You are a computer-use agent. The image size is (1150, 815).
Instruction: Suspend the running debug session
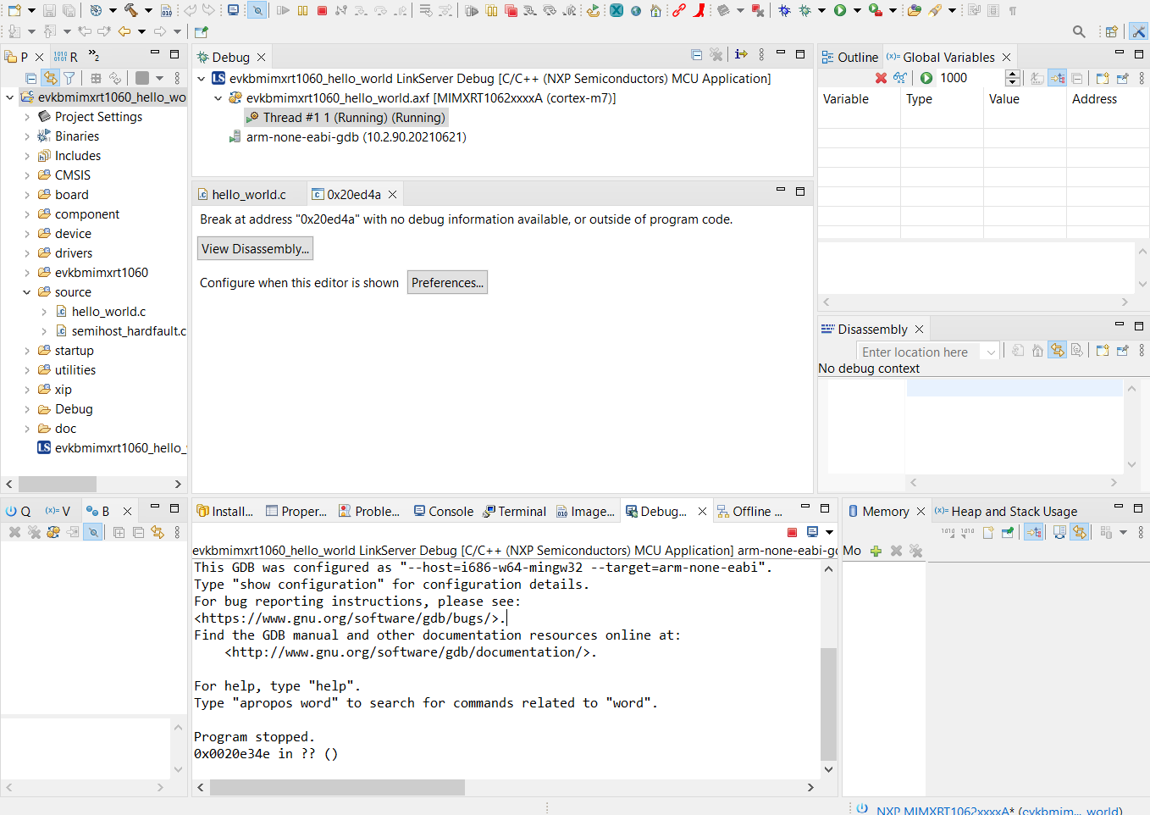[x=301, y=11]
